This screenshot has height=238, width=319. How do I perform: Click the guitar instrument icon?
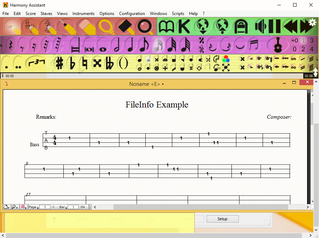(x=278, y=45)
